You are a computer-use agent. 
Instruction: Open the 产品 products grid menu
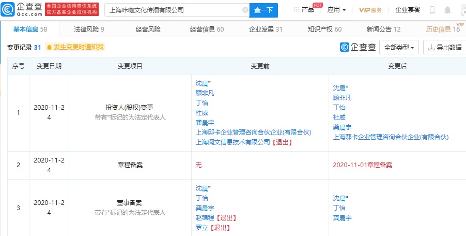tap(304, 10)
